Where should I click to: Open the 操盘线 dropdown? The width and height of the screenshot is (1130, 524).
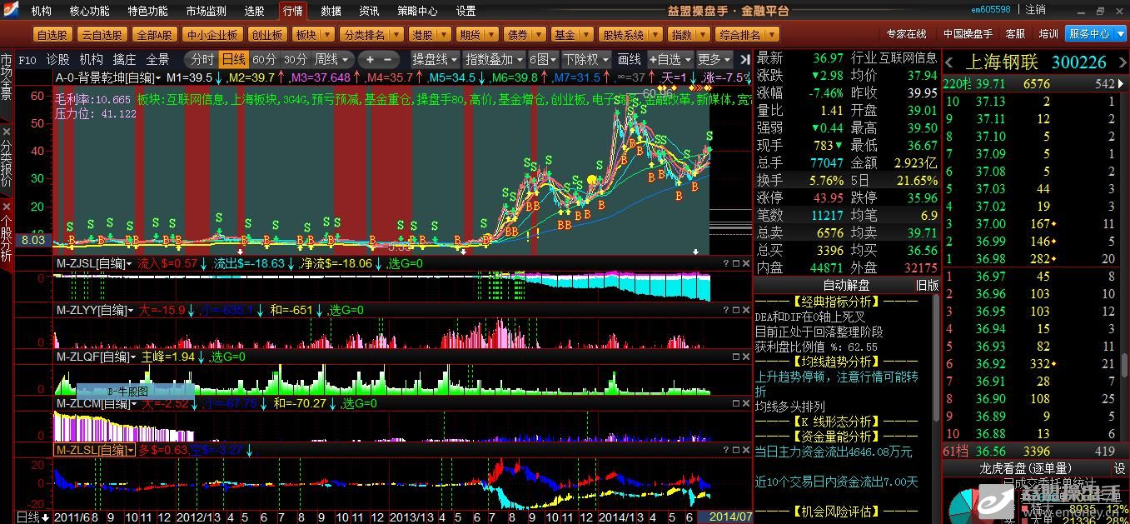(436, 60)
